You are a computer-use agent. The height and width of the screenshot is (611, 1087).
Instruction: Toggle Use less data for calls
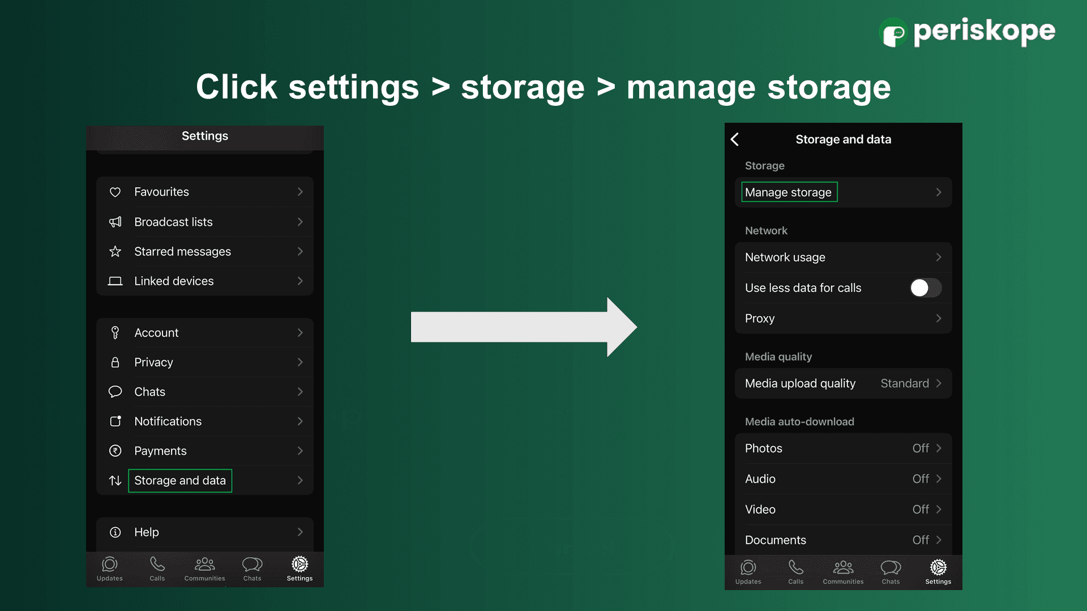pyautogui.click(x=925, y=288)
